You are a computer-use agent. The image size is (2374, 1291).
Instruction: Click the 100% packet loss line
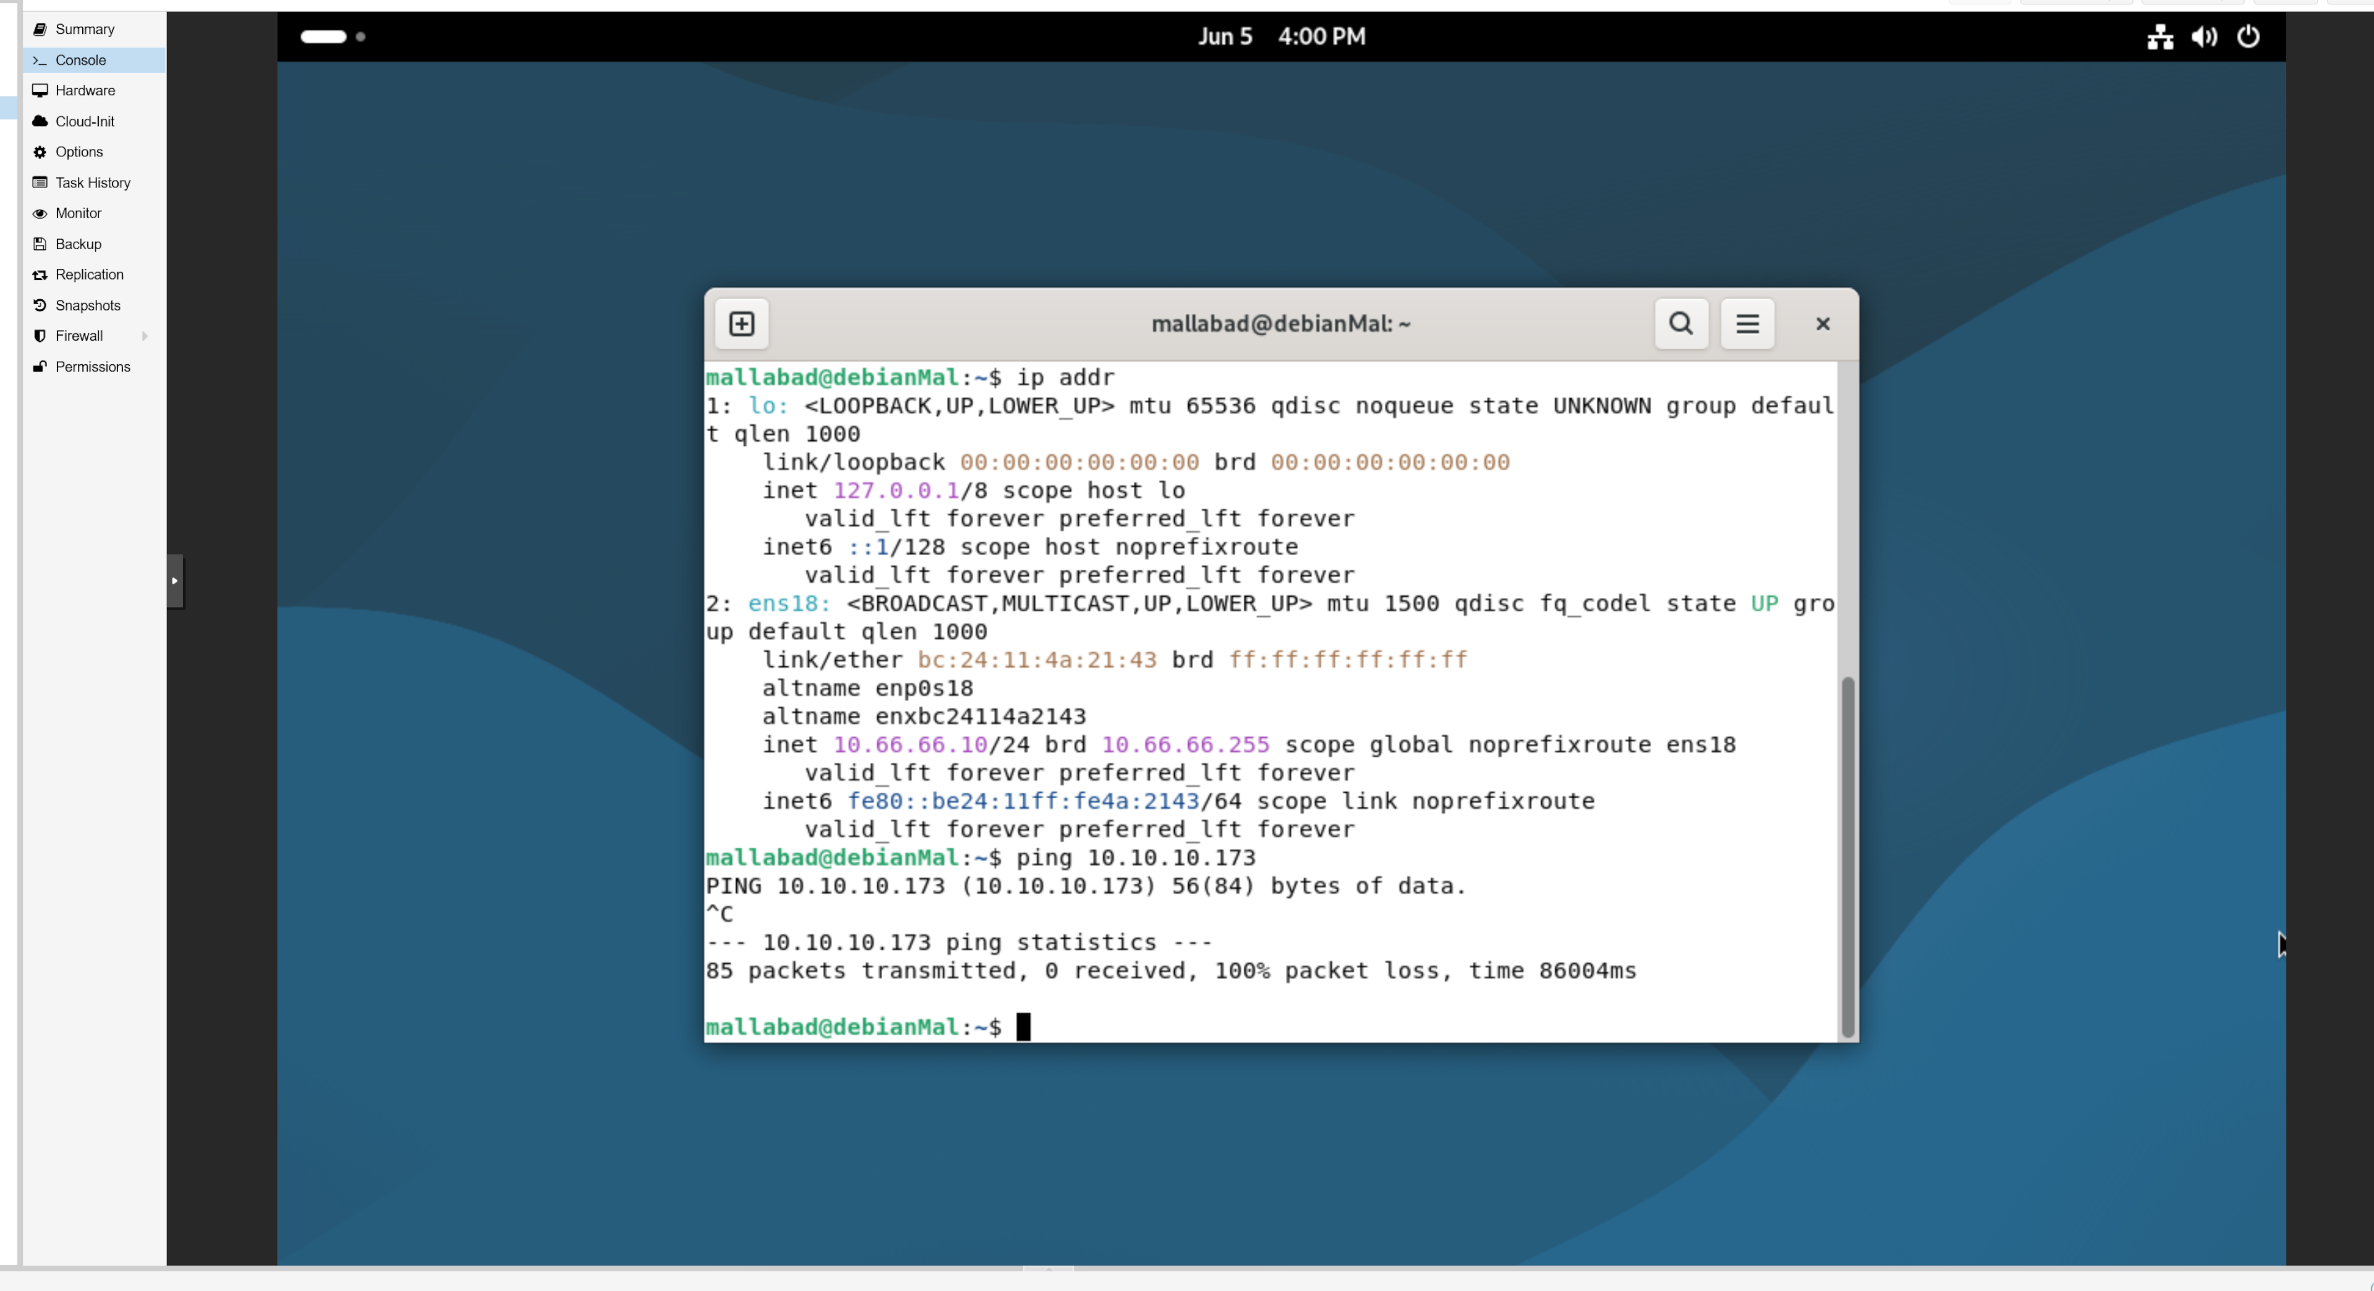tap(1170, 970)
